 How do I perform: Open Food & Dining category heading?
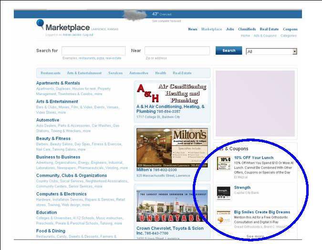click(51, 231)
